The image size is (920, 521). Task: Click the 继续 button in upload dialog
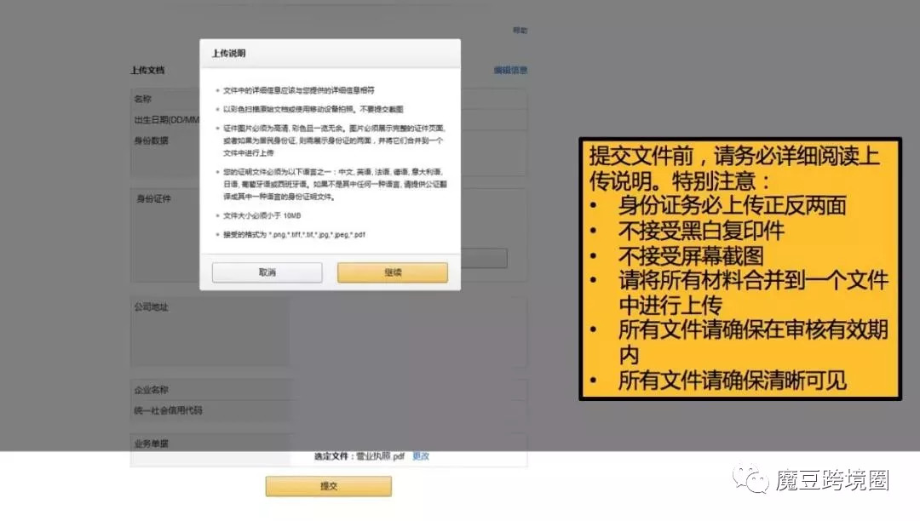click(393, 272)
